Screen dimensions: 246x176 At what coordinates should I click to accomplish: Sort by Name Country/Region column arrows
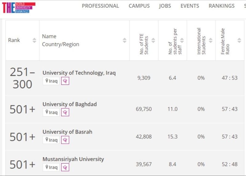click(125, 40)
